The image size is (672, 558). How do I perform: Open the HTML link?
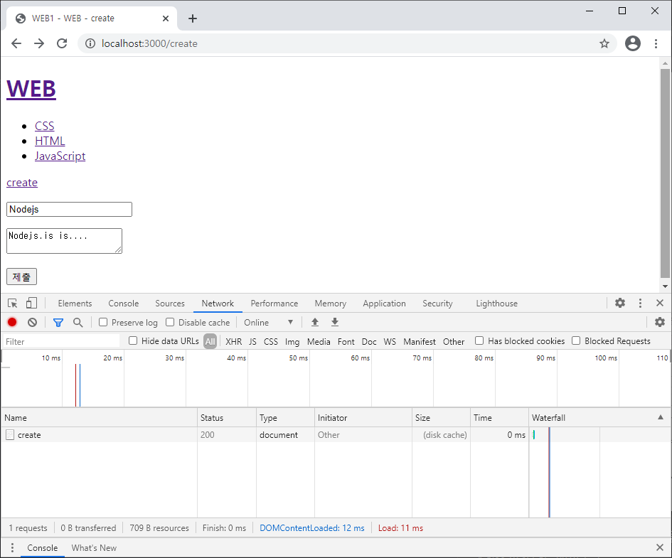[x=50, y=141]
